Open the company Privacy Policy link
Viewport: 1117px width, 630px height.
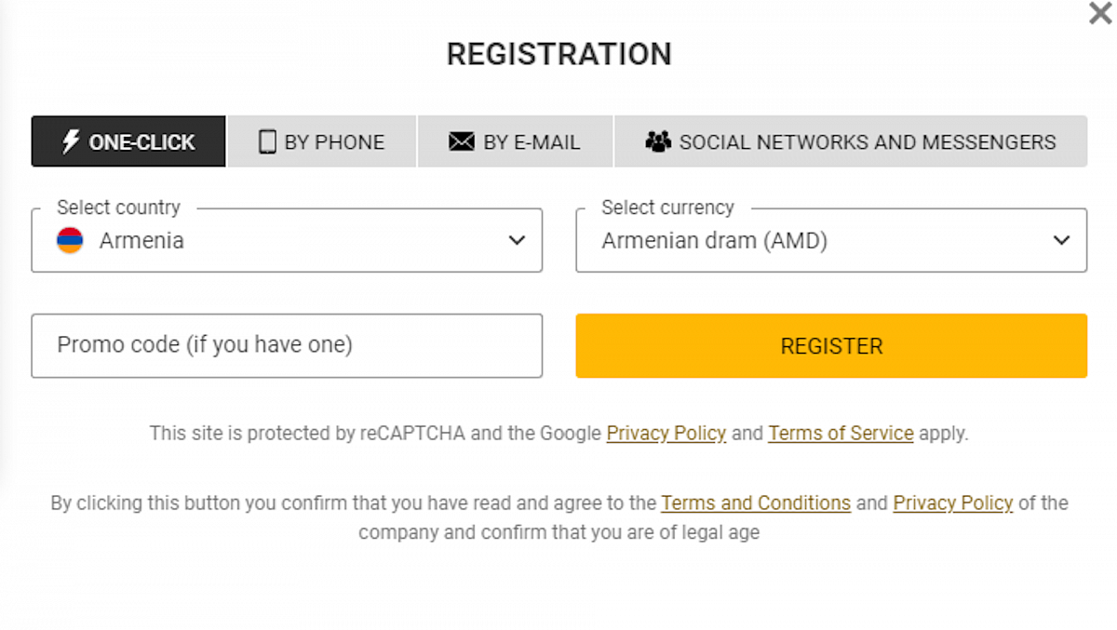pyautogui.click(x=952, y=503)
